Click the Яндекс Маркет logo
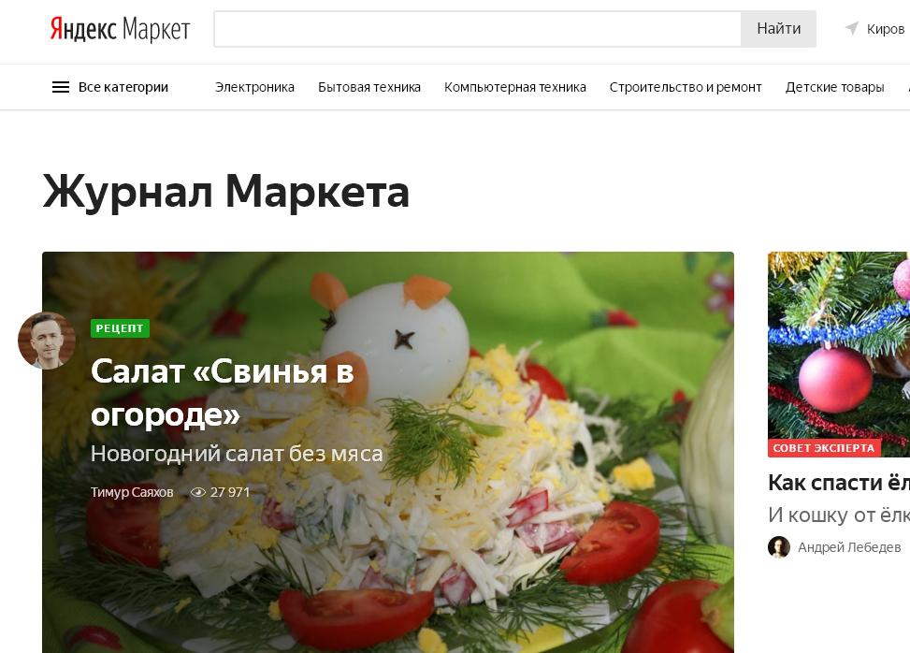 click(x=120, y=28)
